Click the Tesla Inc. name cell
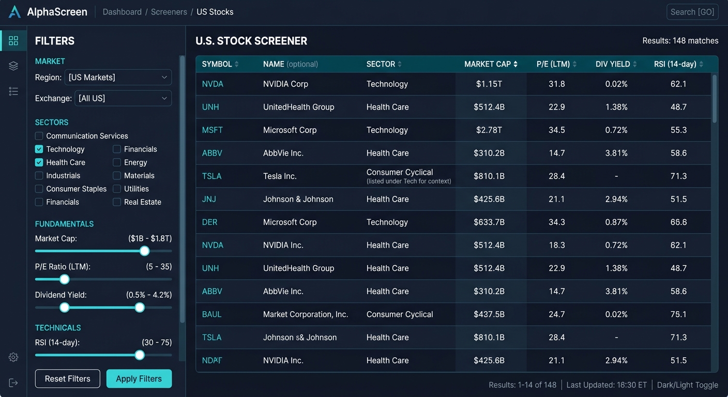Screen dimensions: 728x397 tap(280, 176)
